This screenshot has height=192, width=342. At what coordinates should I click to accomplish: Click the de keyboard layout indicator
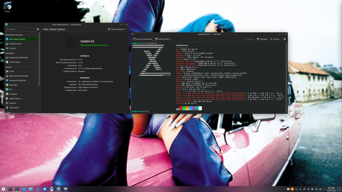pos(321,189)
